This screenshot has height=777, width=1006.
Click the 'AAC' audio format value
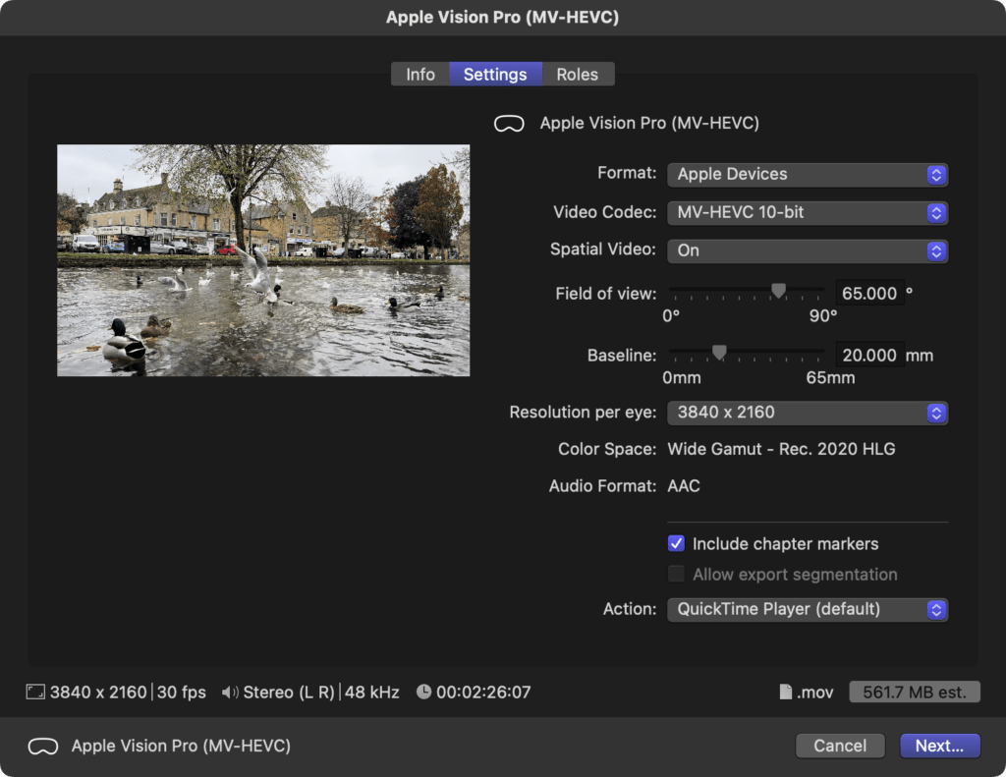(684, 486)
